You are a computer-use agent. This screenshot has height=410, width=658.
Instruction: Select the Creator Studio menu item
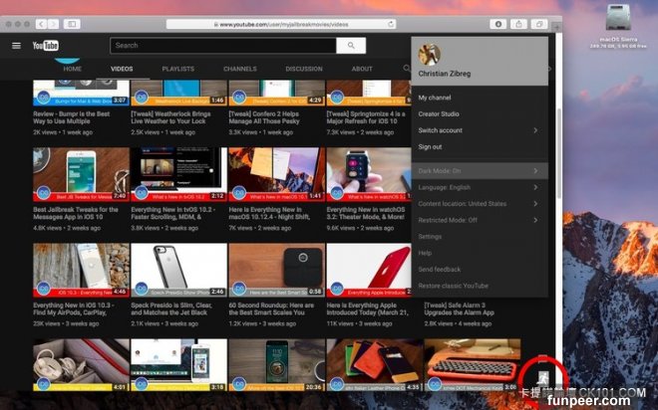point(439,114)
